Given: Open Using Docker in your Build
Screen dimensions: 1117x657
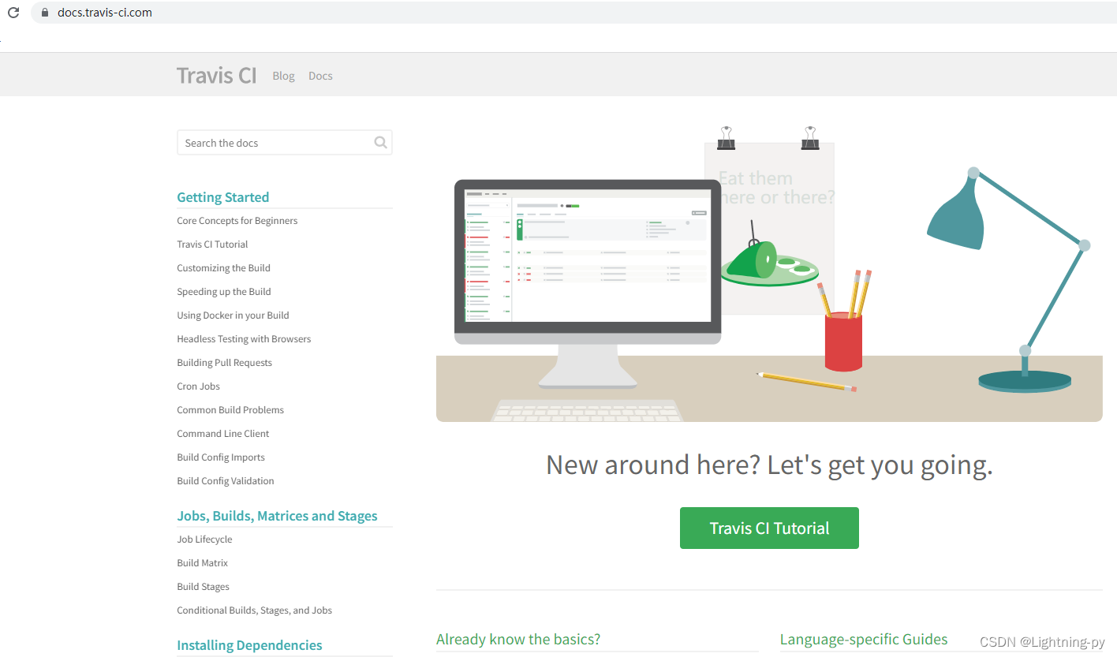Looking at the screenshot, I should pos(233,315).
